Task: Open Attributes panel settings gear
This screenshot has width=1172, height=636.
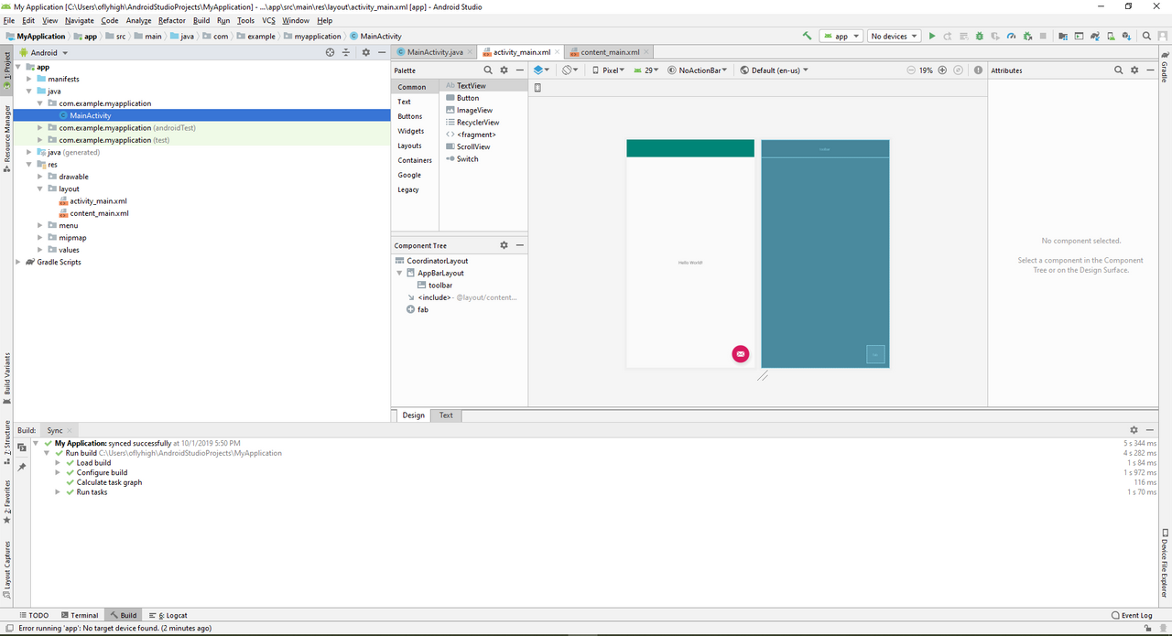Action: (x=1134, y=70)
